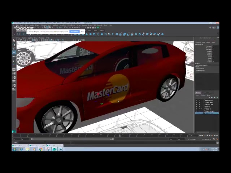Click the Redo arrow in status line
This screenshot has height=173, width=231.
[x=38, y=27]
